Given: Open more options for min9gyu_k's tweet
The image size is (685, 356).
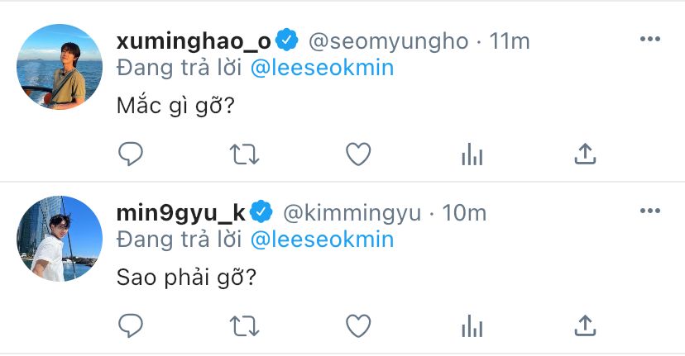Looking at the screenshot, I should 649,211.
